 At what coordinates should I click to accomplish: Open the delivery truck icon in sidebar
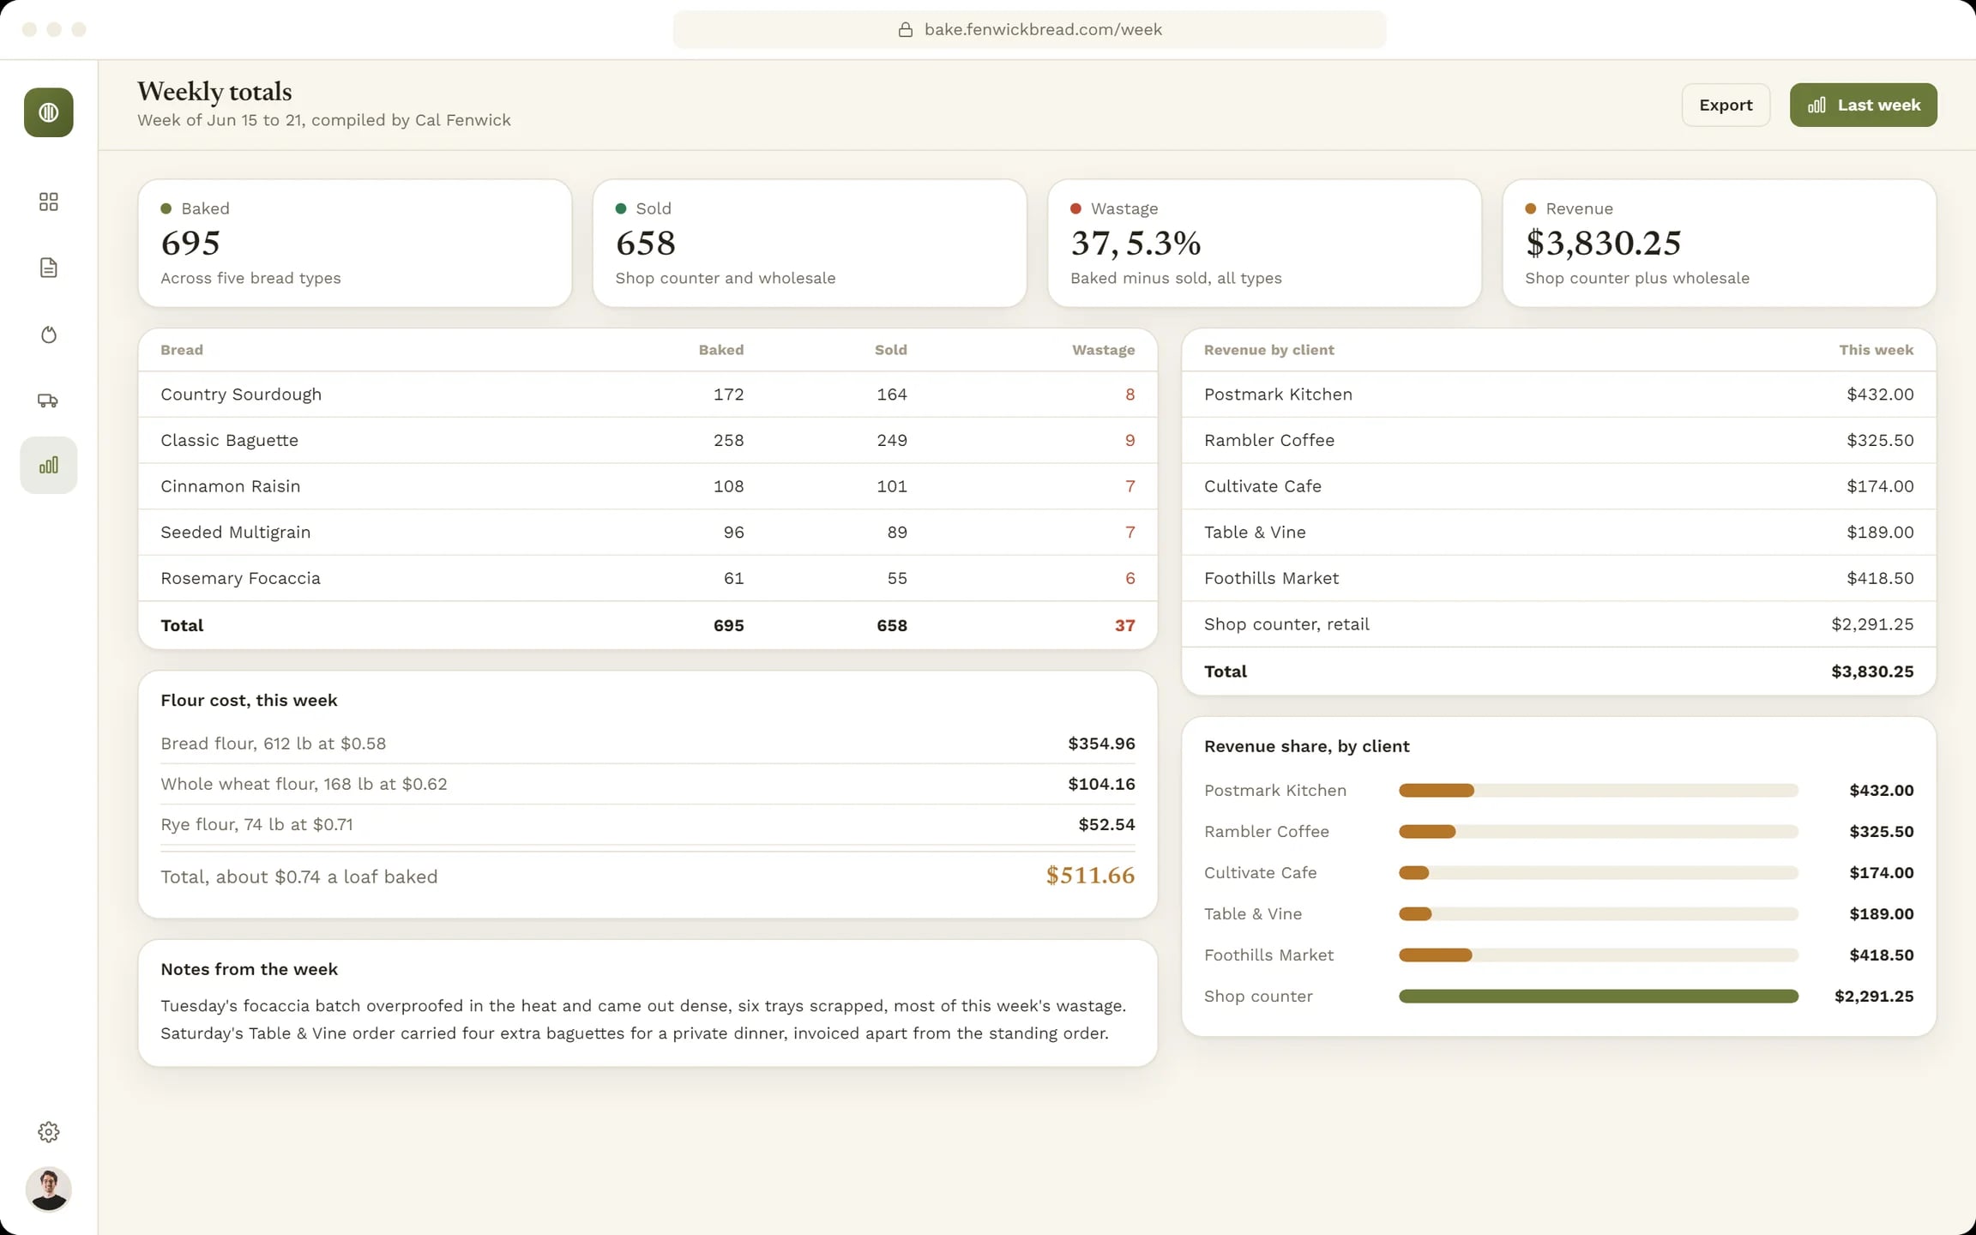coord(49,401)
